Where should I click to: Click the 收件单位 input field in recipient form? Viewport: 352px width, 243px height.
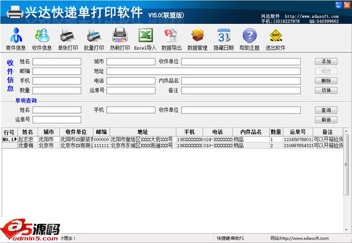pyautogui.click(x=240, y=62)
